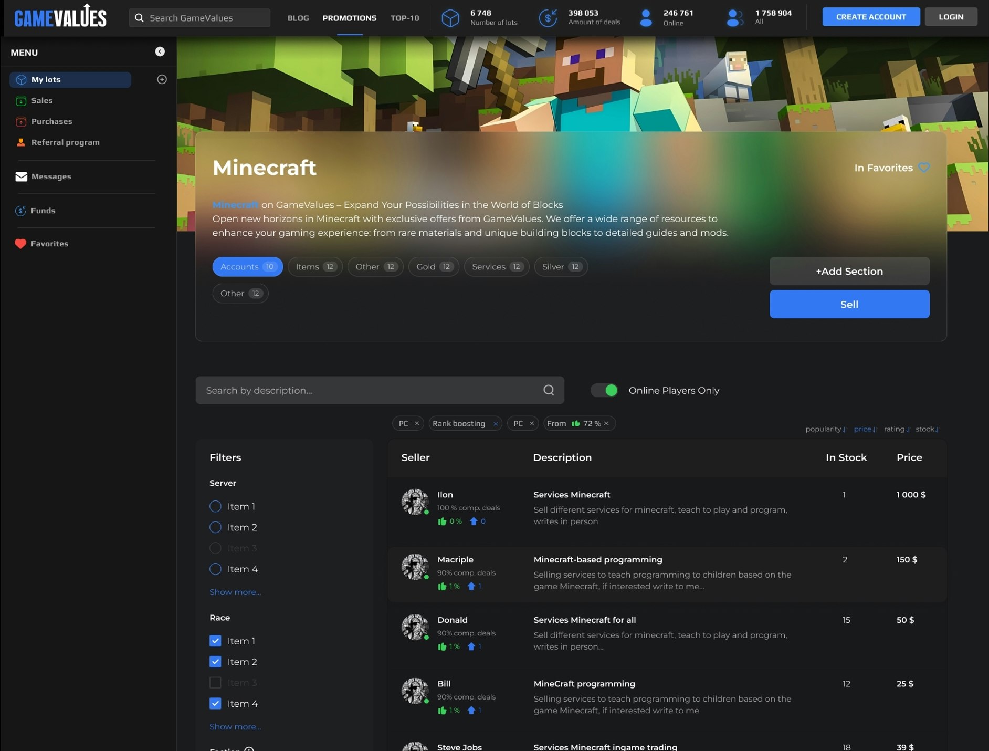Select the Services category tab
This screenshot has width=989, height=751.
coord(497,267)
